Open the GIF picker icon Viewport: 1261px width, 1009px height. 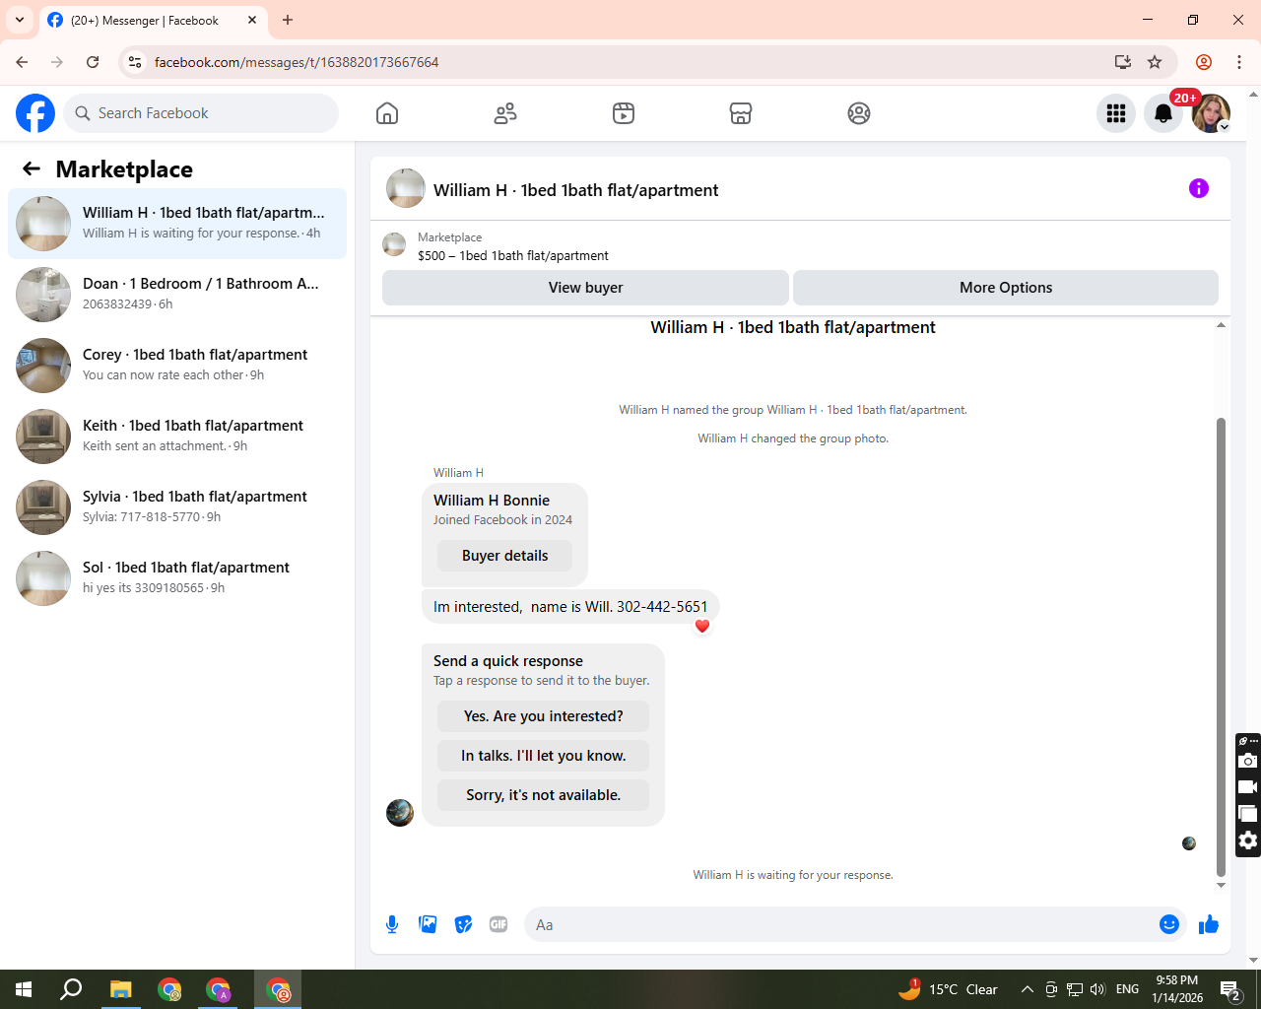(498, 924)
